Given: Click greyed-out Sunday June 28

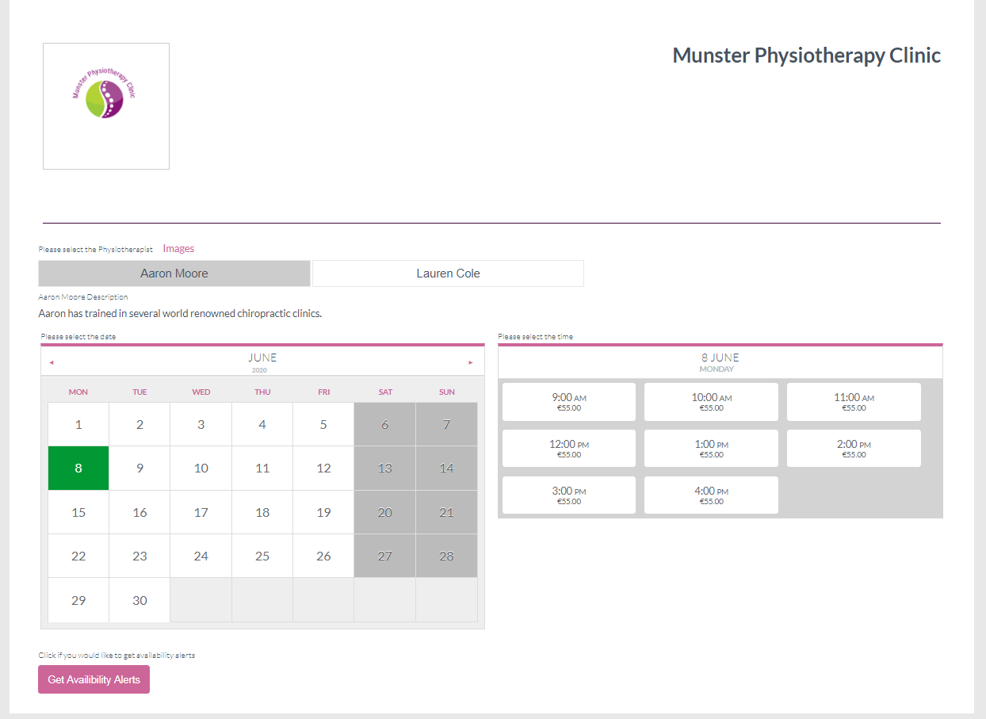Looking at the screenshot, I should (446, 556).
